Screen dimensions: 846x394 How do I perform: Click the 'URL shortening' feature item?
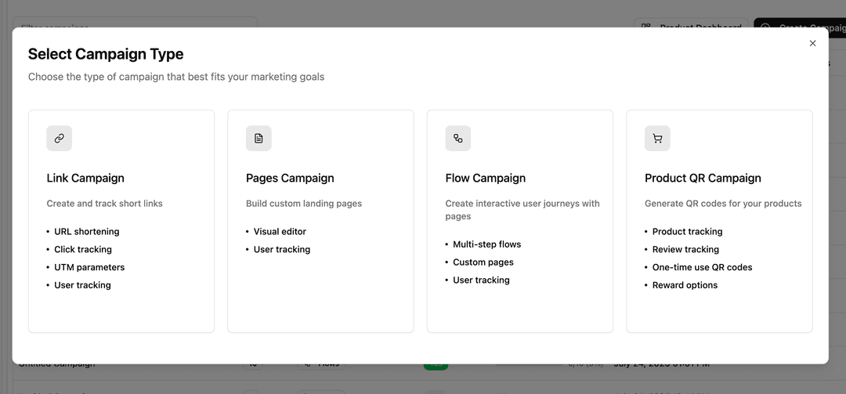click(x=87, y=232)
